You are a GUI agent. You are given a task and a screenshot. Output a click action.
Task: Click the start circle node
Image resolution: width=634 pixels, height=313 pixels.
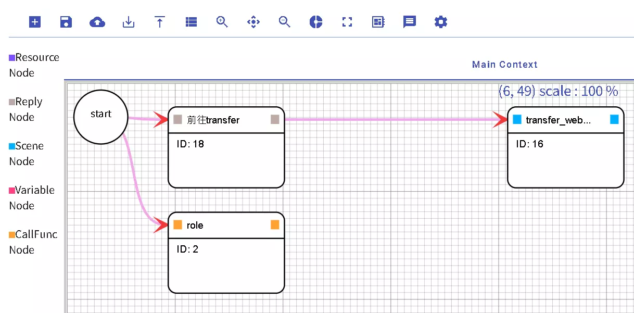pyautogui.click(x=101, y=116)
